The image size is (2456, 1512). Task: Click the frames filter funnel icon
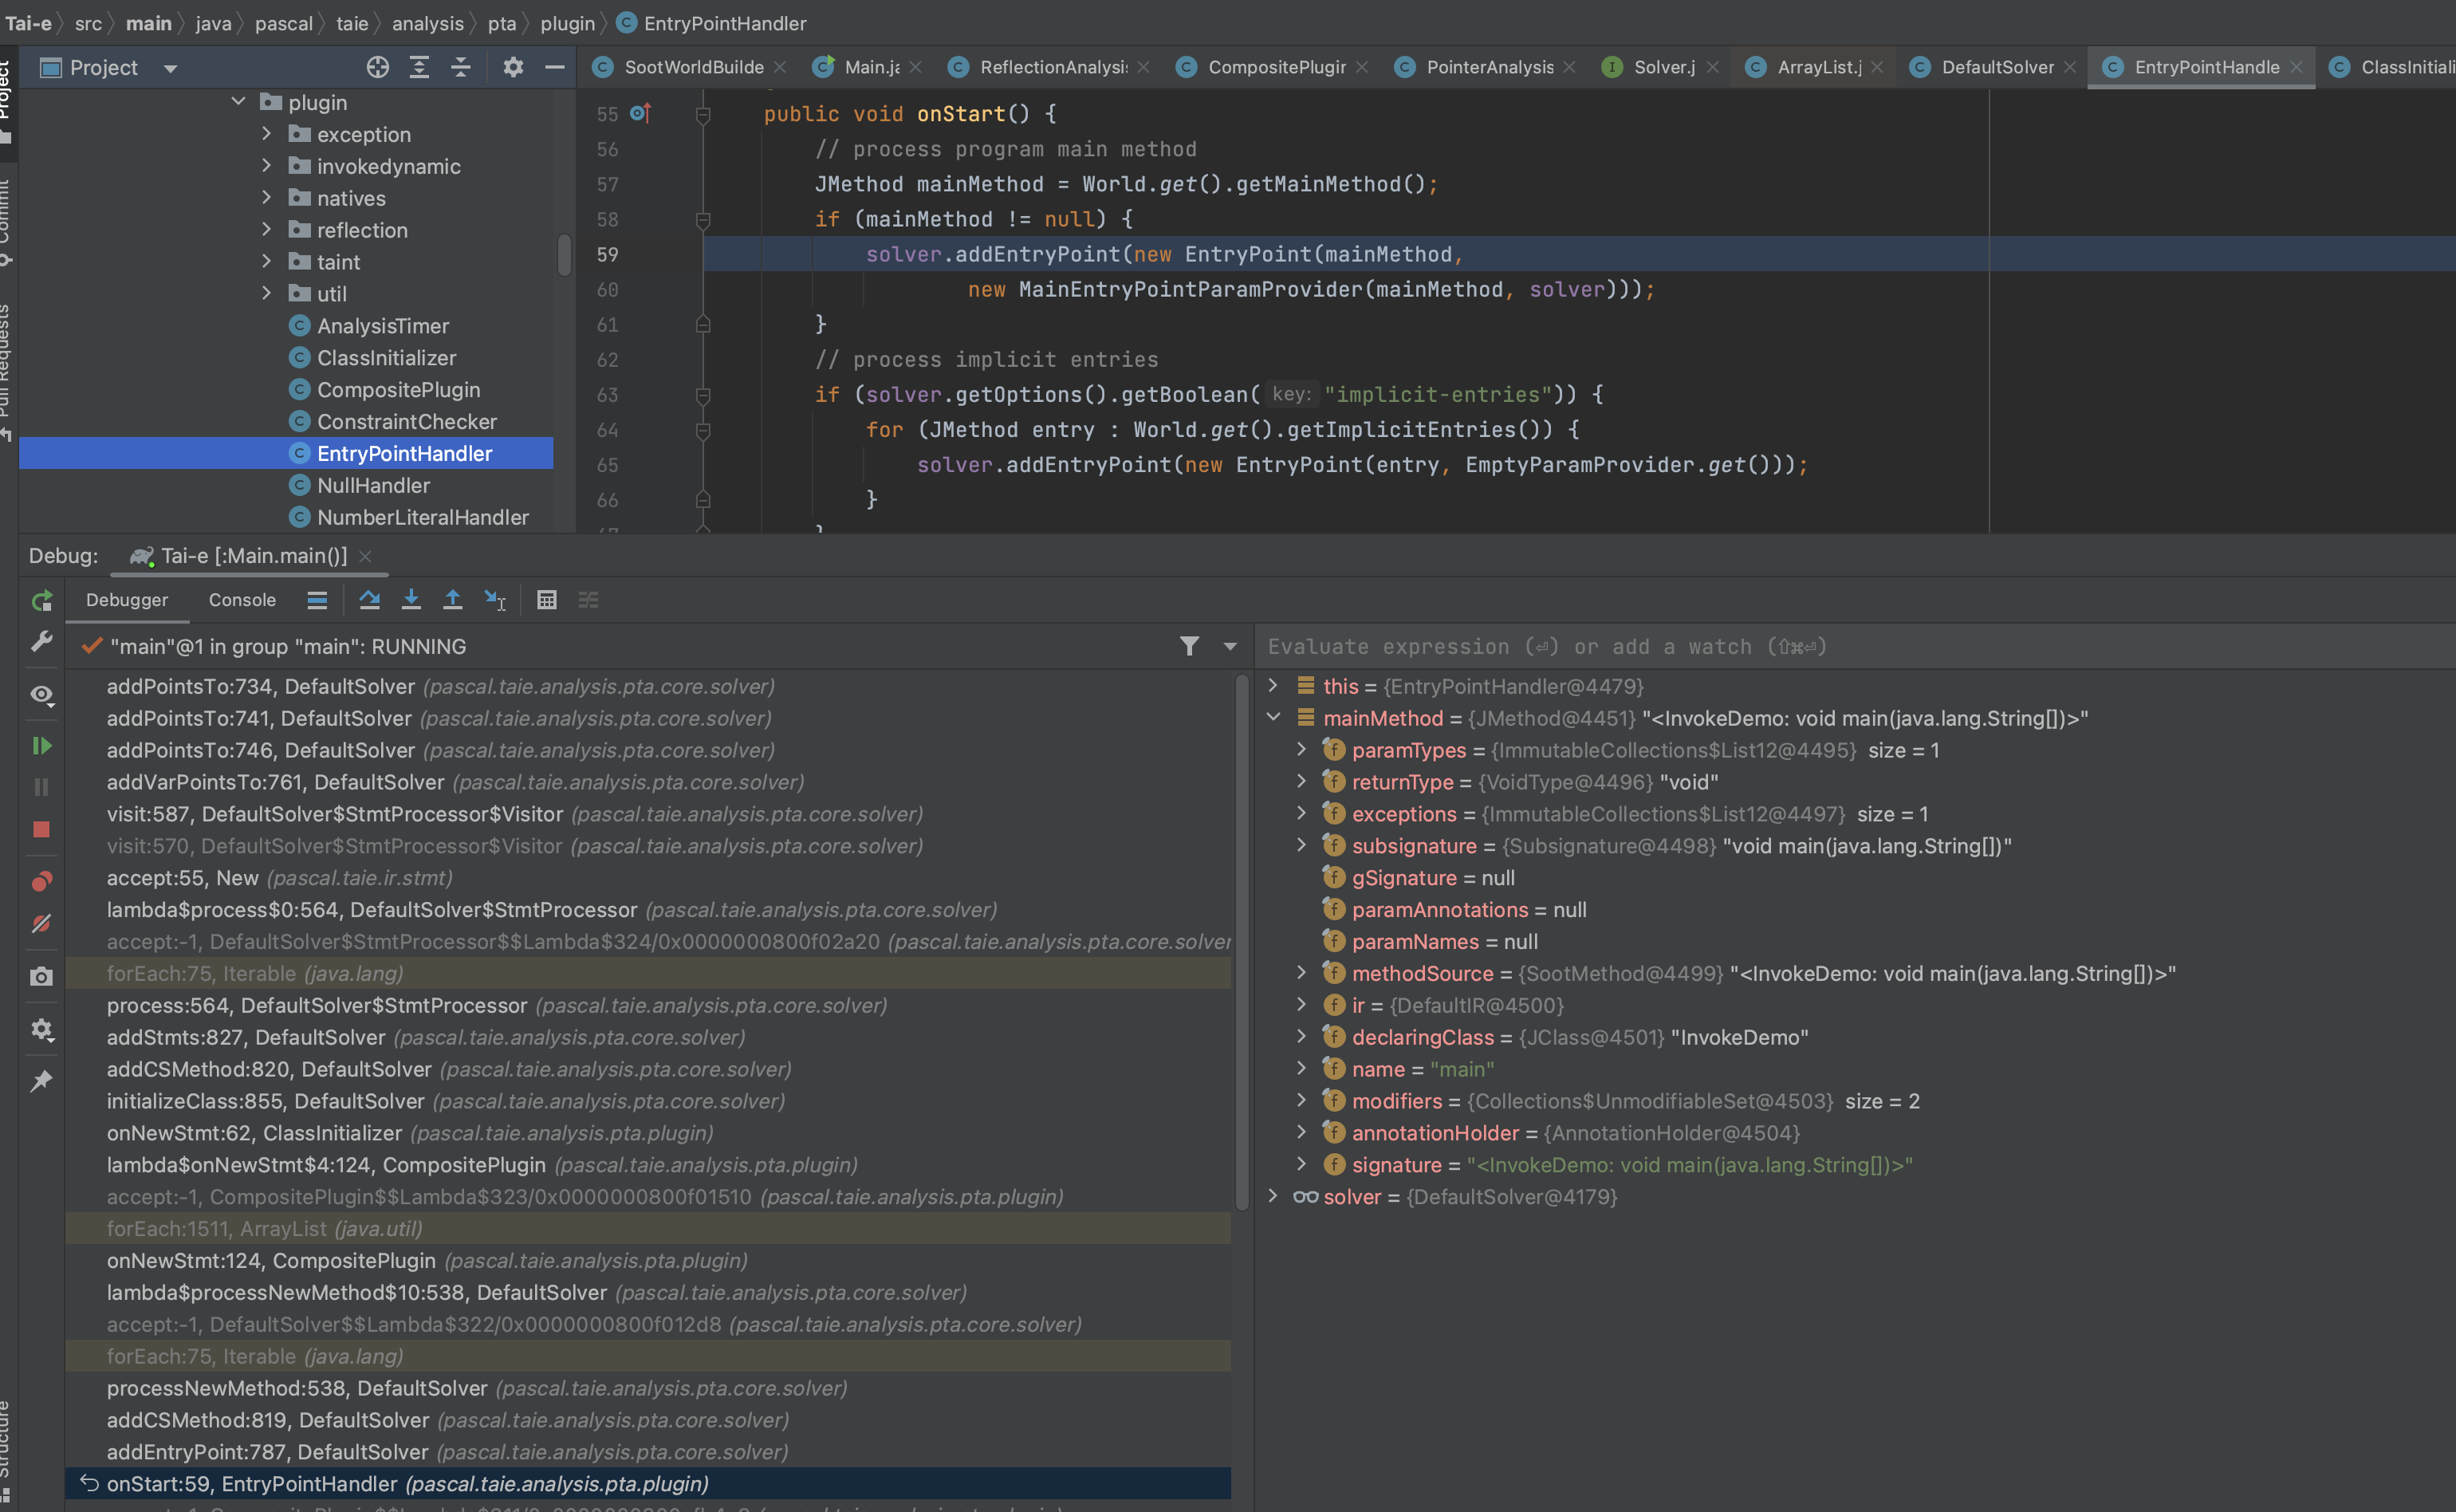click(1190, 646)
